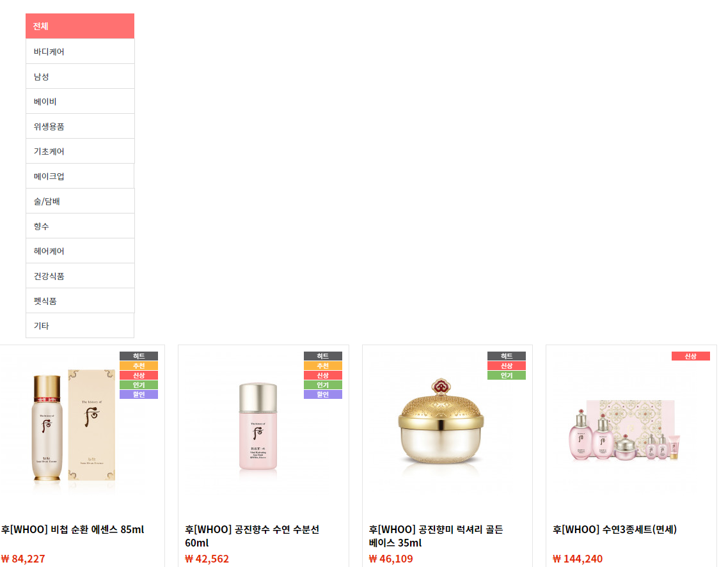Go to 메이크업 category
Screen dimensions: 719x567
pyautogui.click(x=80, y=176)
